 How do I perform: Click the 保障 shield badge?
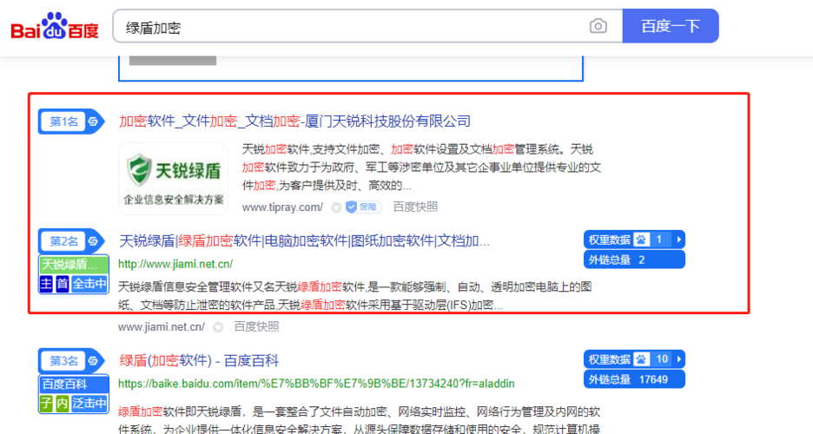[363, 207]
